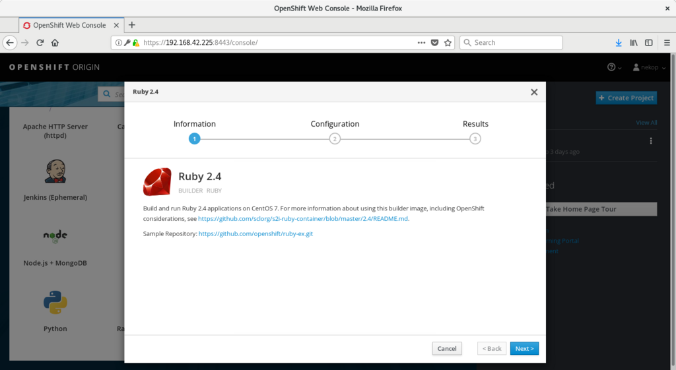676x370 pixels.
Task: Click the BUILDER tag label
Action: (x=191, y=191)
